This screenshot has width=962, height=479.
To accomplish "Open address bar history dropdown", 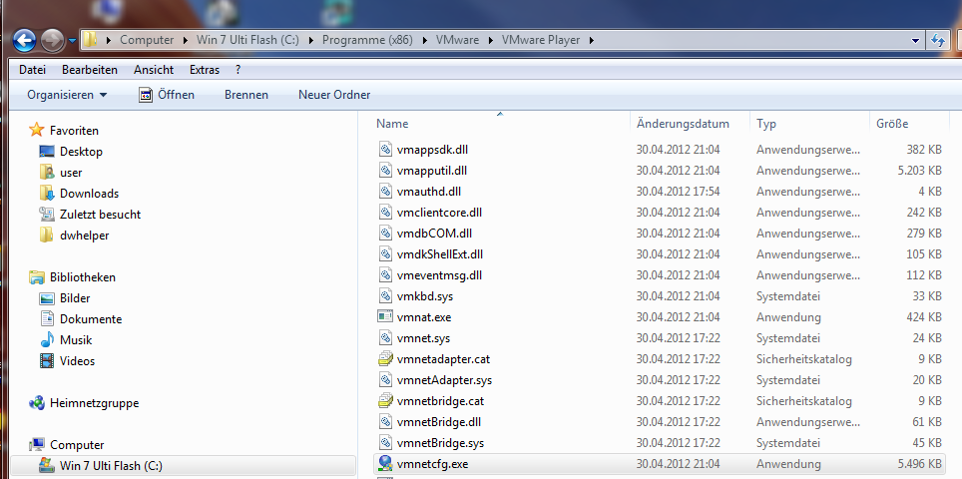I will point(915,41).
